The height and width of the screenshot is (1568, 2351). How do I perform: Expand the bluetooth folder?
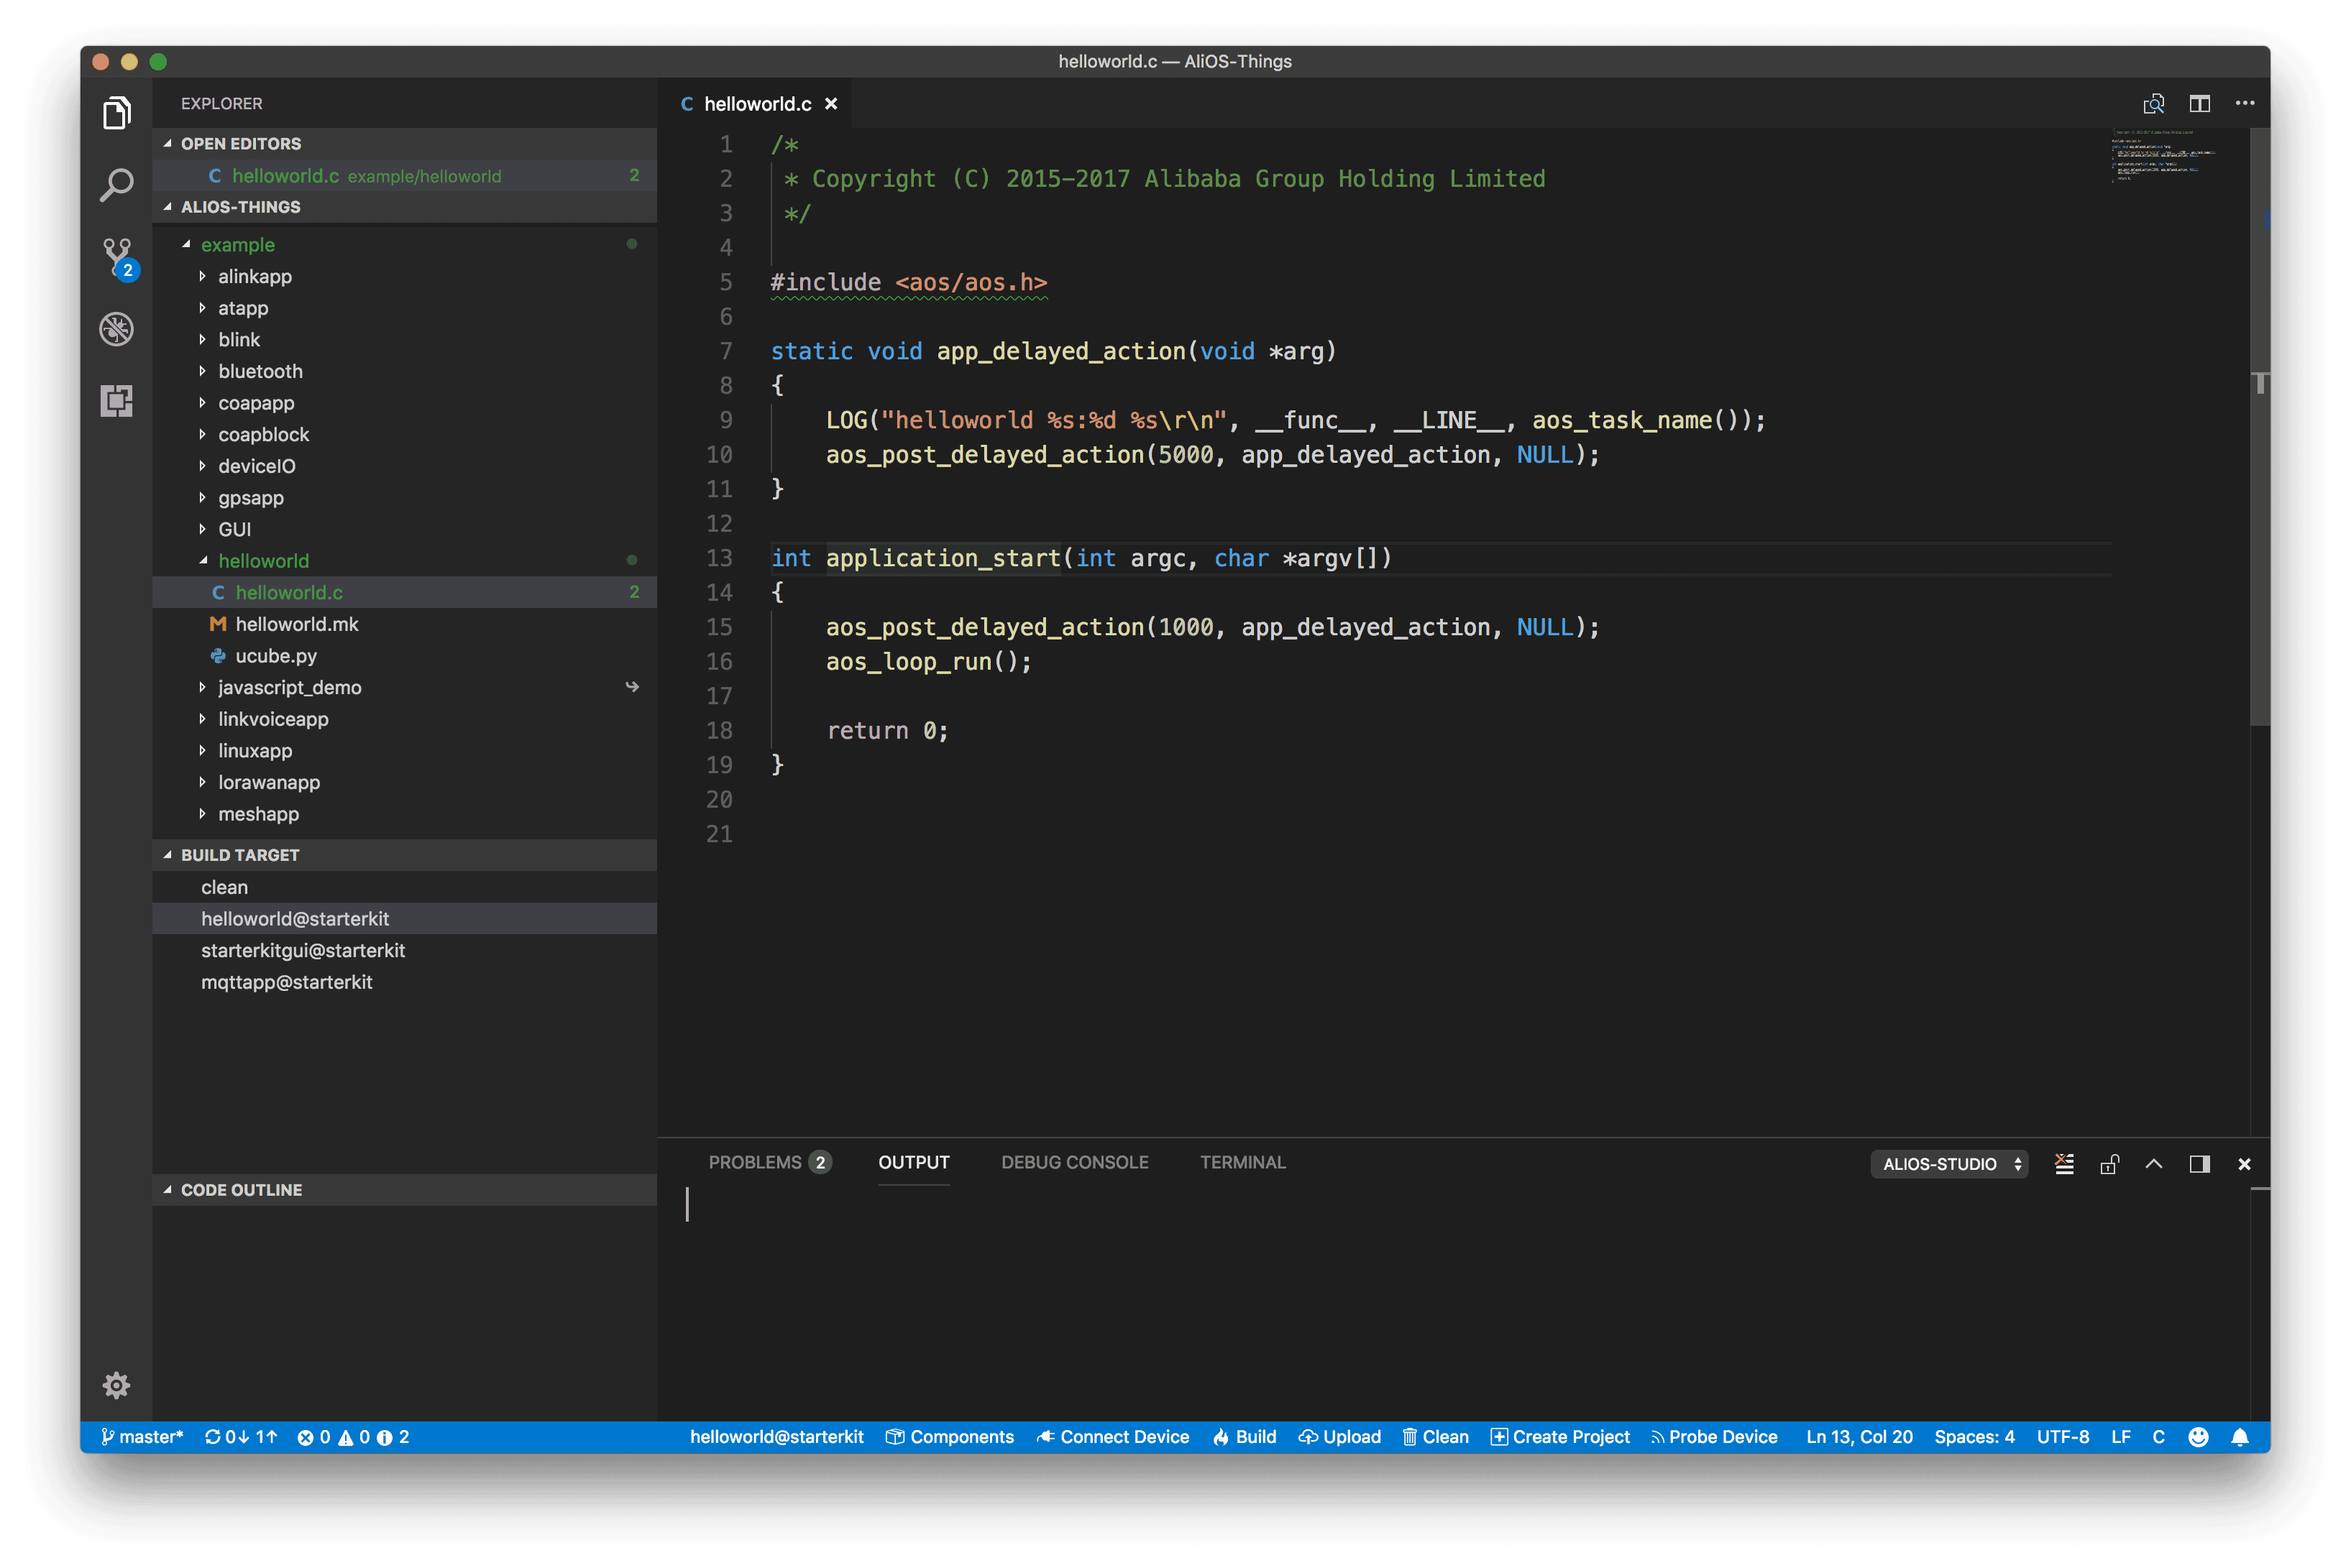260,371
